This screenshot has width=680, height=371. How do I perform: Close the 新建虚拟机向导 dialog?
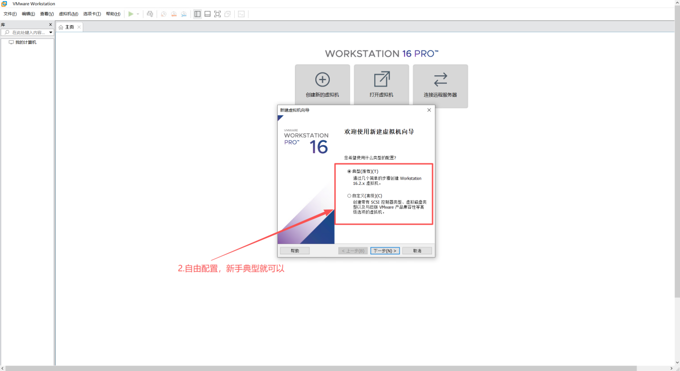pos(429,110)
